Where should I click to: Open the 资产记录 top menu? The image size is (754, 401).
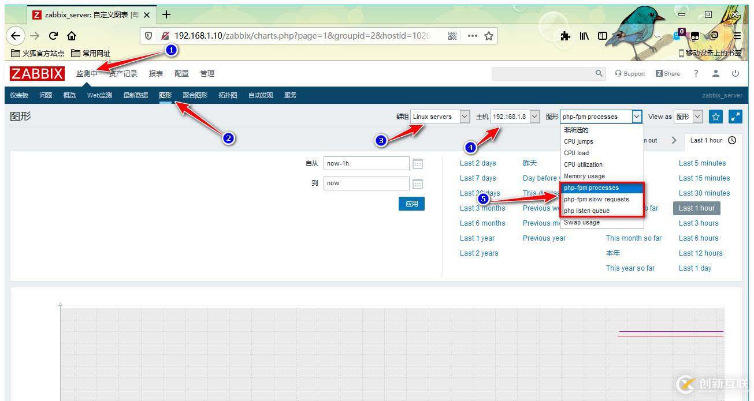coord(123,73)
